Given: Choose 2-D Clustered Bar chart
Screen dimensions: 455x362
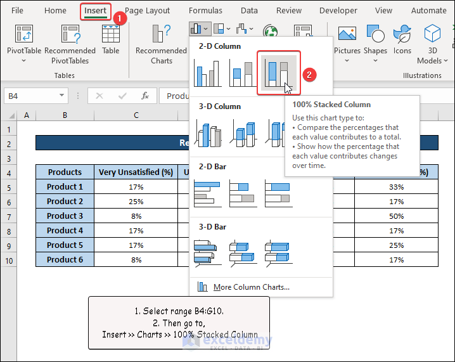Looking at the screenshot, I should pyautogui.click(x=208, y=193).
